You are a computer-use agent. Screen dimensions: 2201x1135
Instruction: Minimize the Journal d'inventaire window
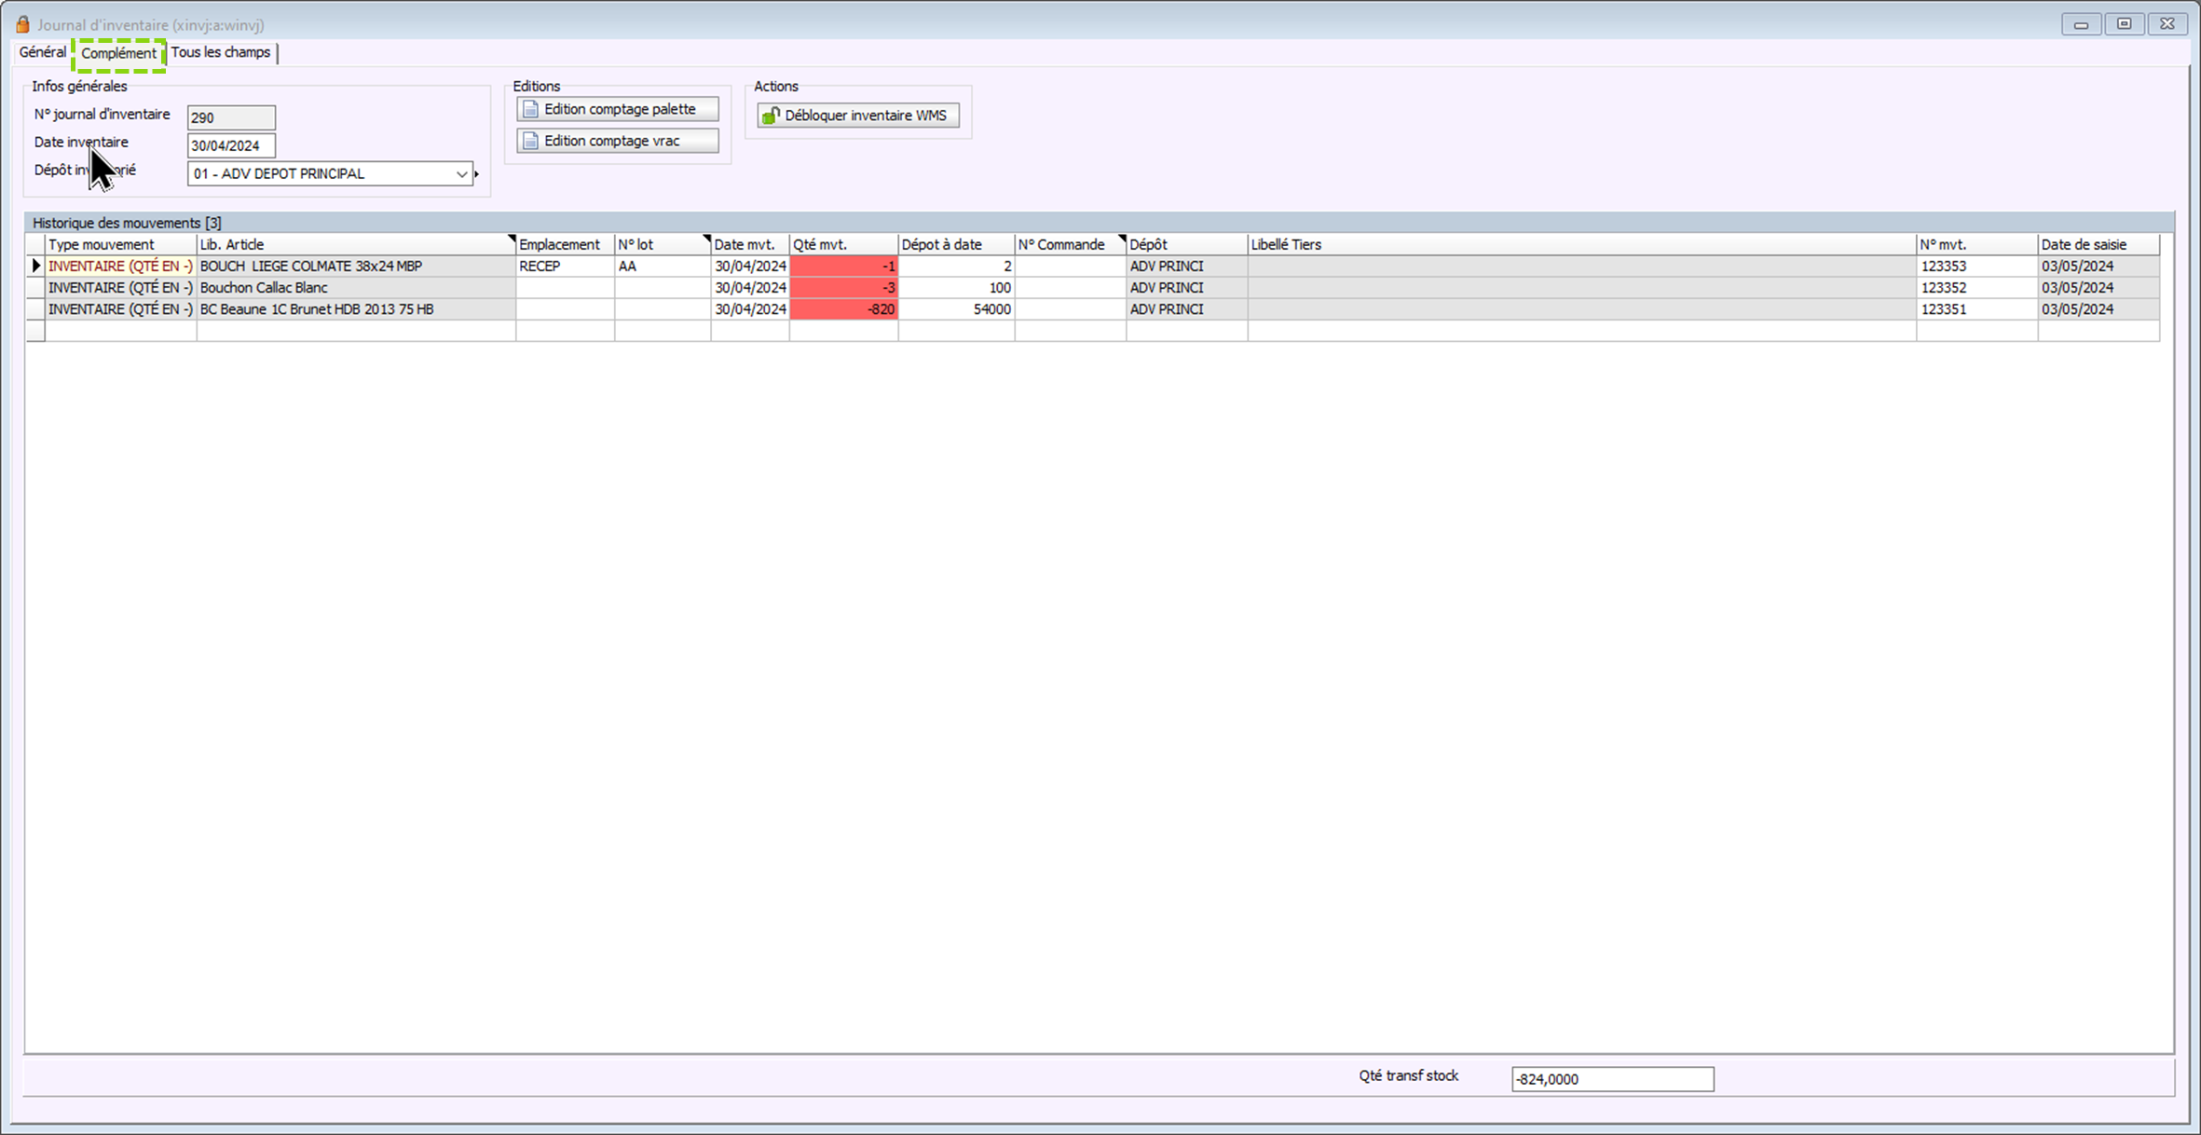click(x=2080, y=24)
